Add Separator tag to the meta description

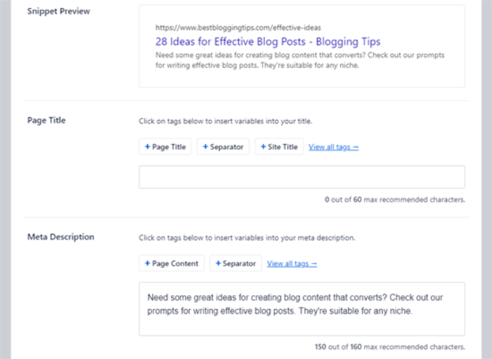(x=236, y=263)
